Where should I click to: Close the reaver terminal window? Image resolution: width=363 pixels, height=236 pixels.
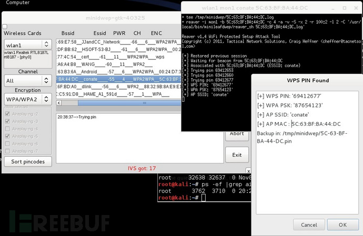(356, 8)
